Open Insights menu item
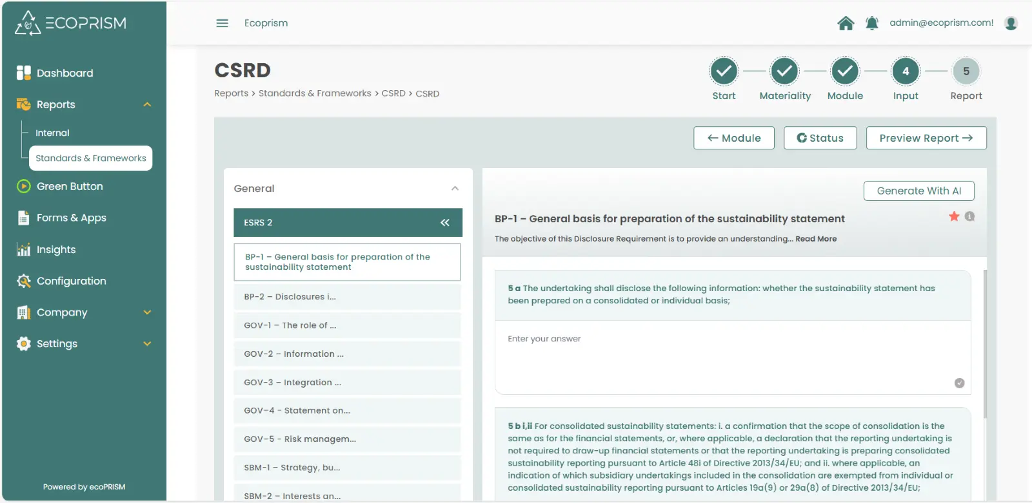 pos(56,249)
